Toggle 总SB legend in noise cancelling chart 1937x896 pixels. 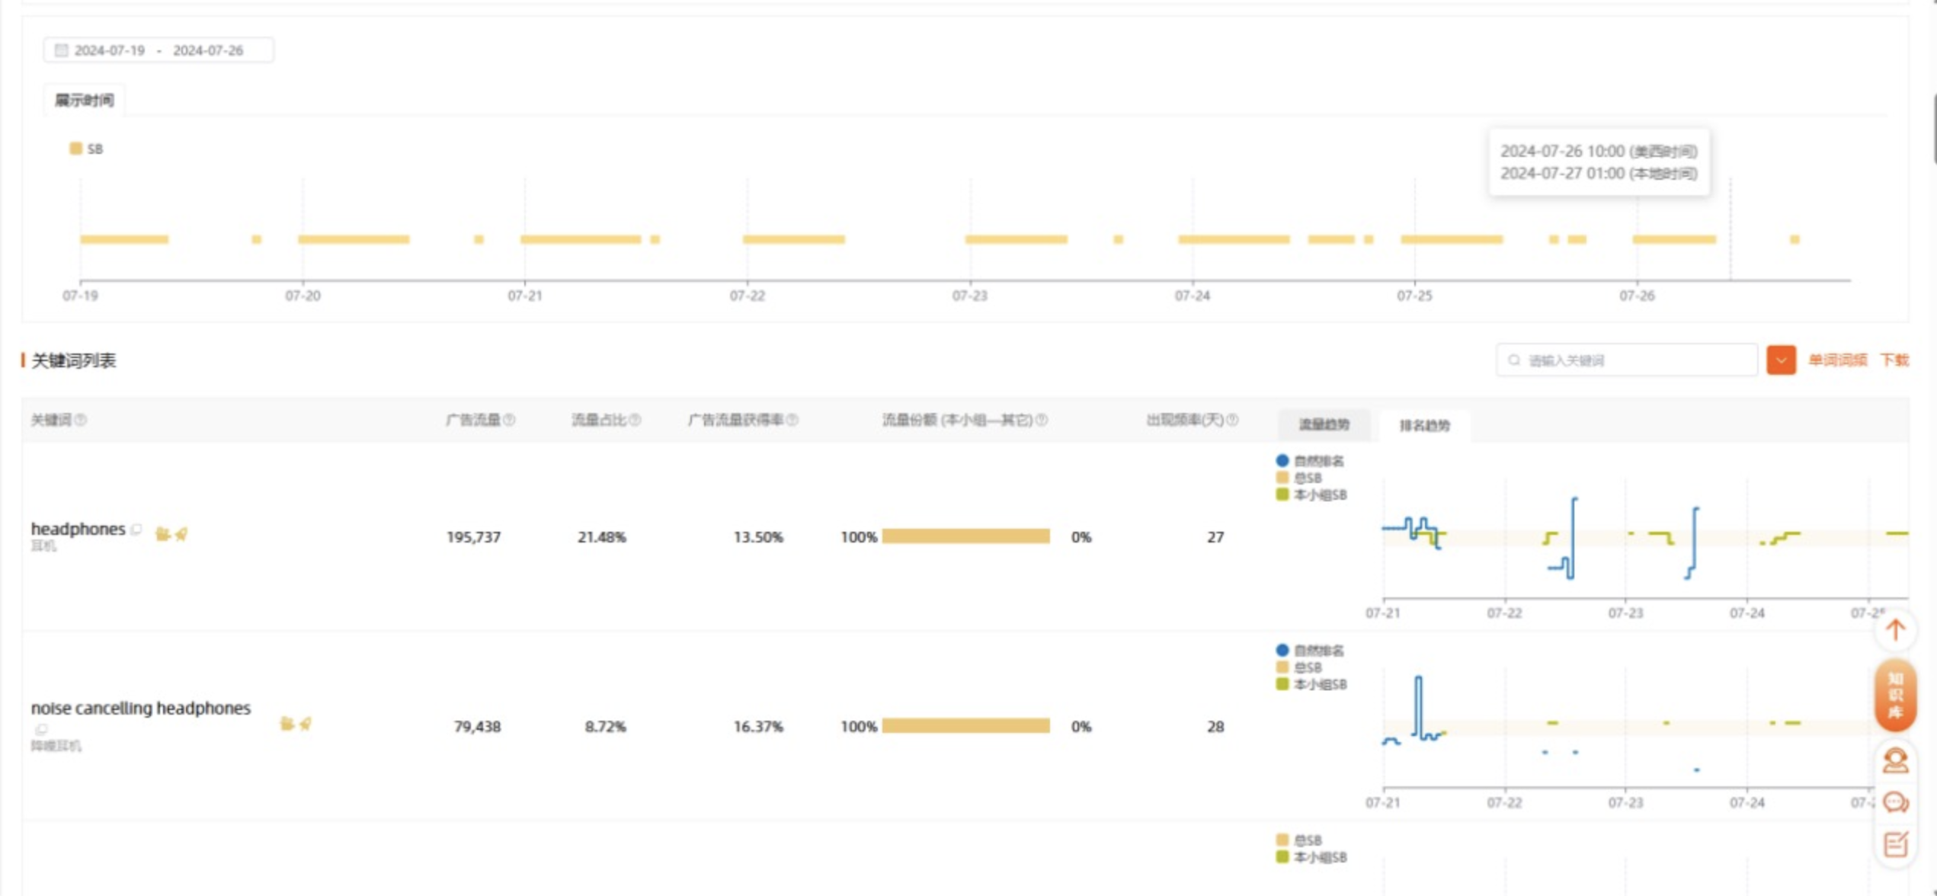(x=1300, y=667)
